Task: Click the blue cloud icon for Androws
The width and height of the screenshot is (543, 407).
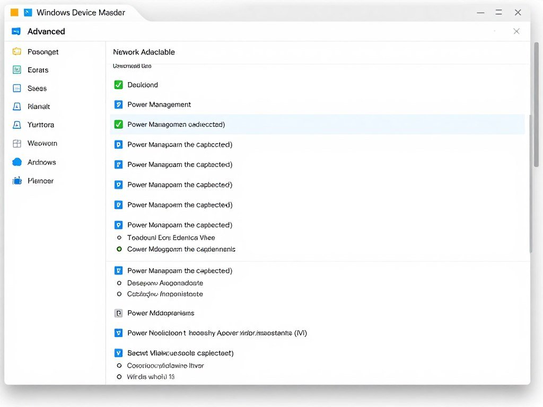Action: [16, 162]
